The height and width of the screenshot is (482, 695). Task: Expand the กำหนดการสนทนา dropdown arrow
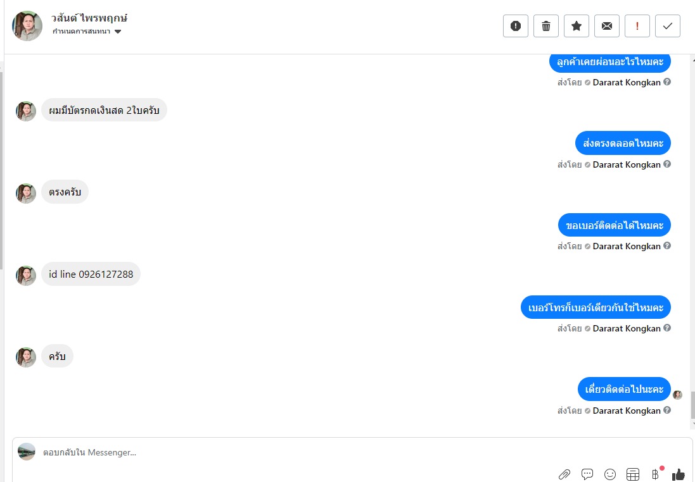click(118, 32)
